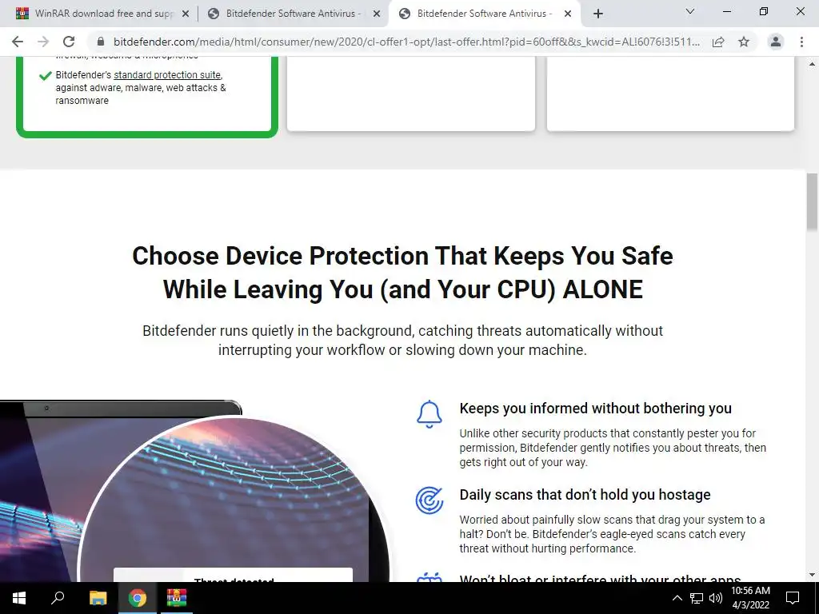Bookmark this page with the star icon

[x=744, y=42]
